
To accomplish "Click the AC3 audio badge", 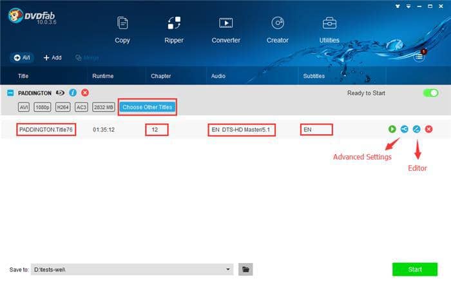I will click(81, 107).
